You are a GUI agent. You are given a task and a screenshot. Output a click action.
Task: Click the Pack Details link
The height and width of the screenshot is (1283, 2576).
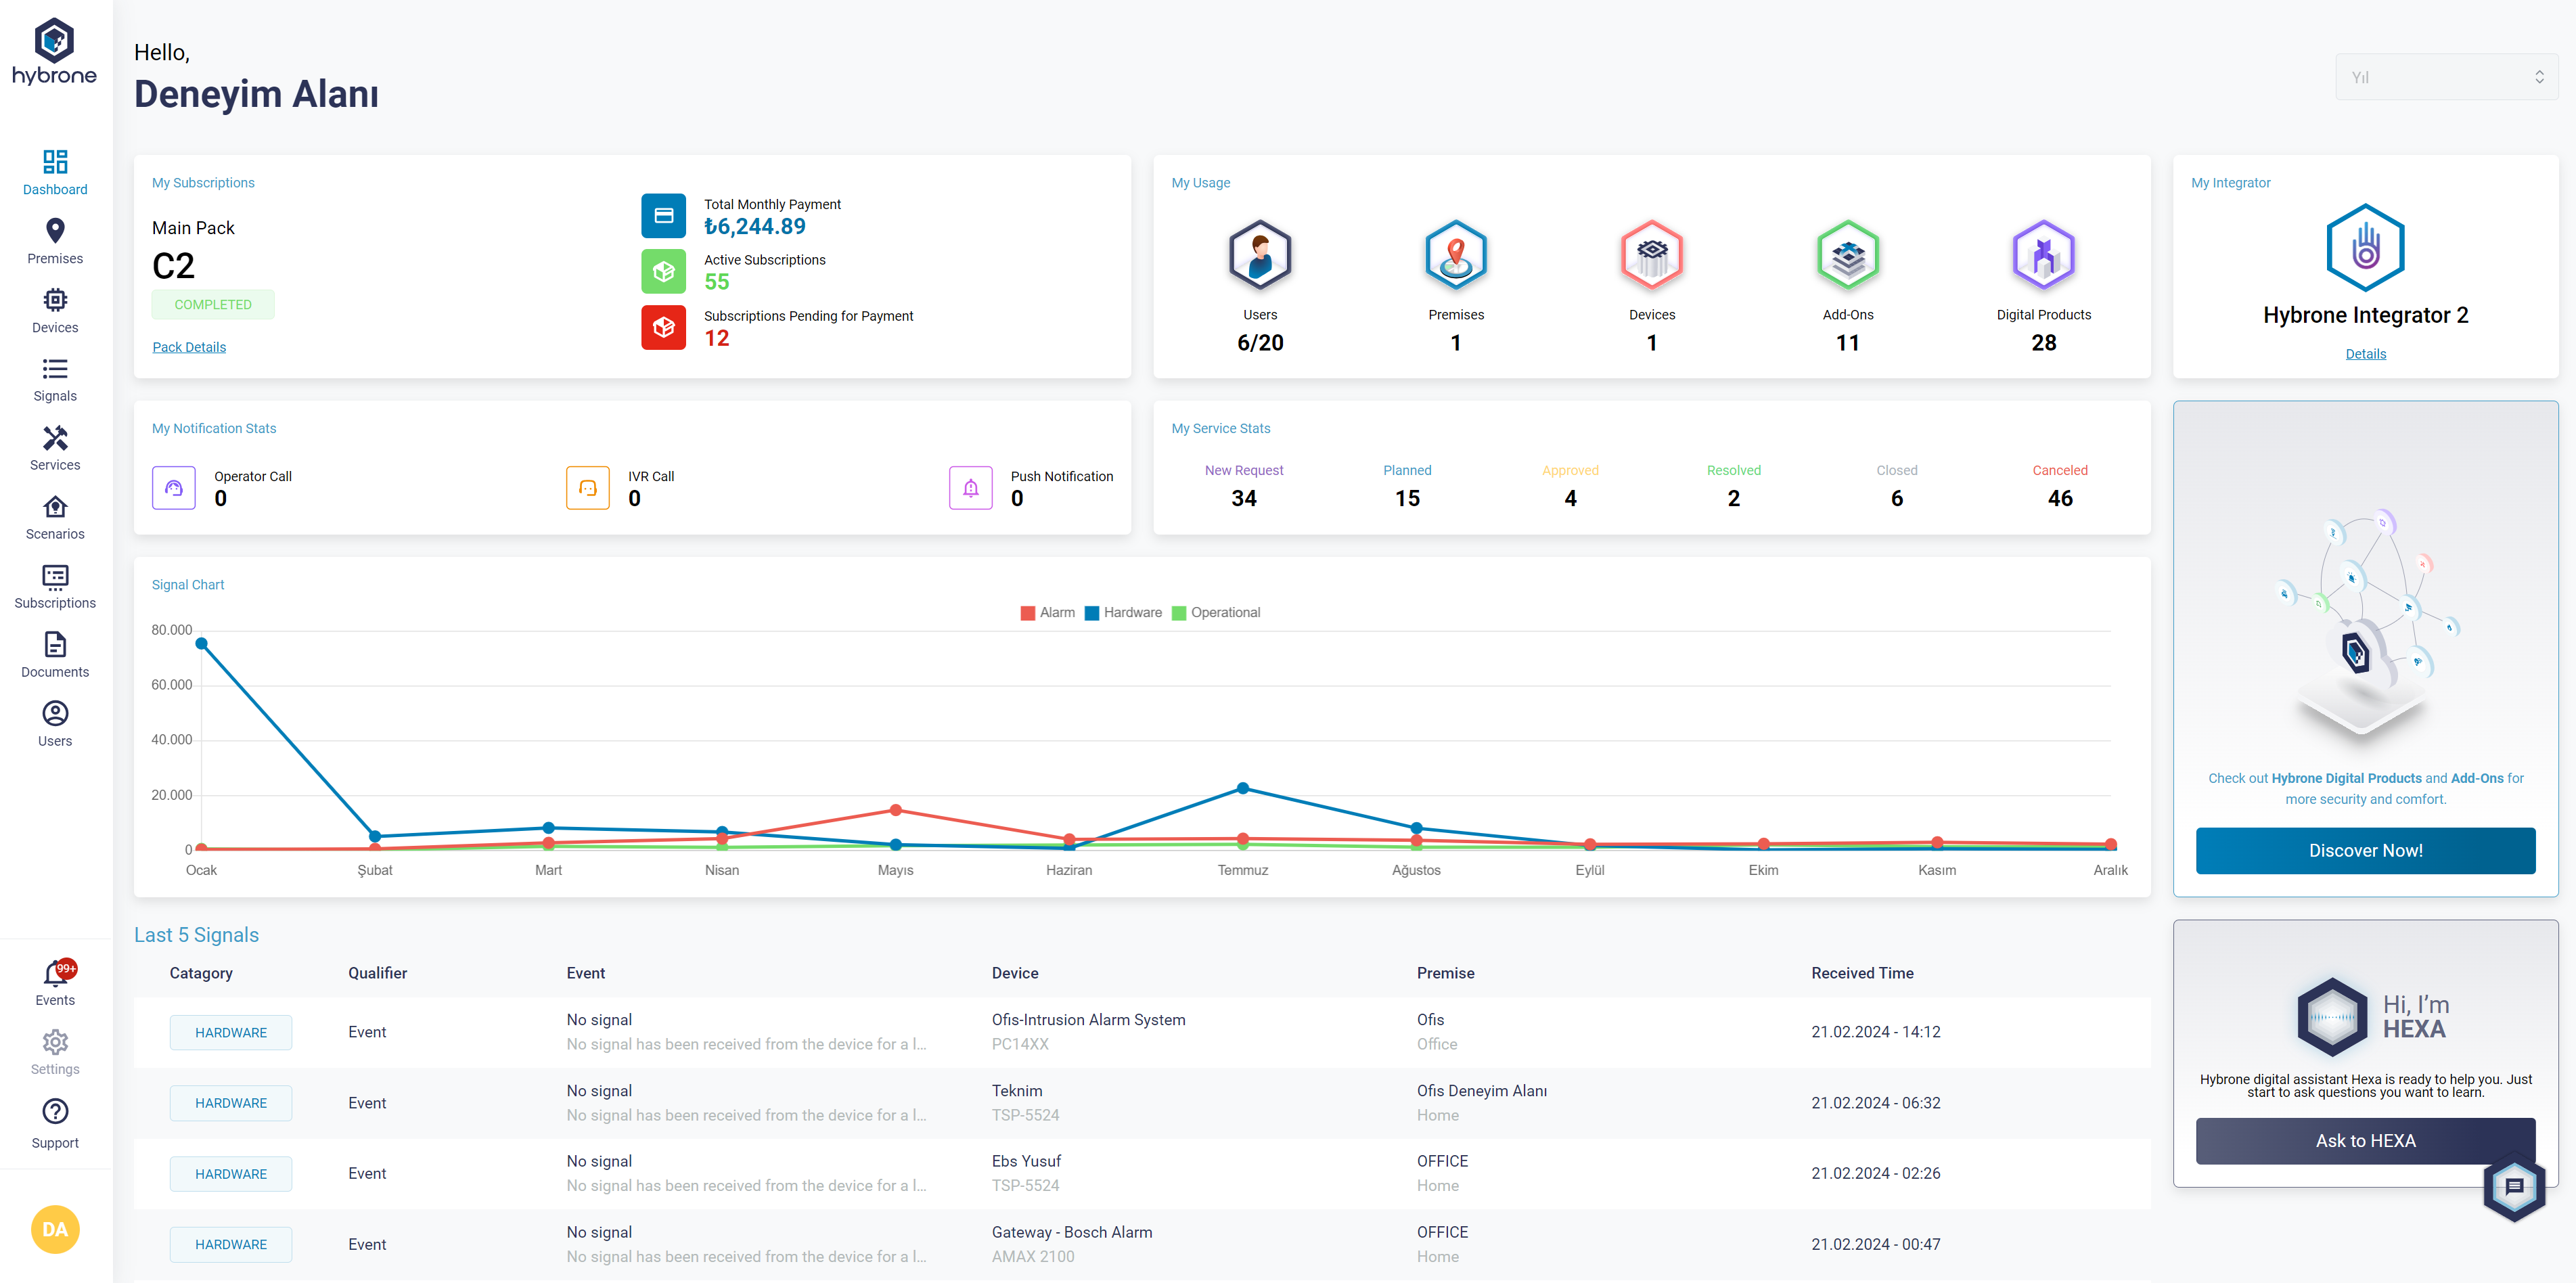pos(189,347)
